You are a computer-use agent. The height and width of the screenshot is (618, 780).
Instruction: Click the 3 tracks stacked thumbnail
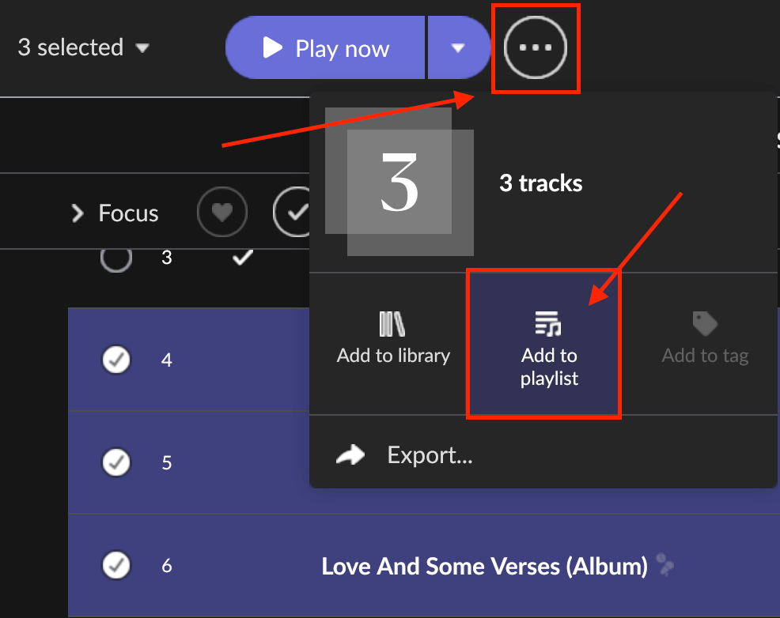(x=399, y=182)
